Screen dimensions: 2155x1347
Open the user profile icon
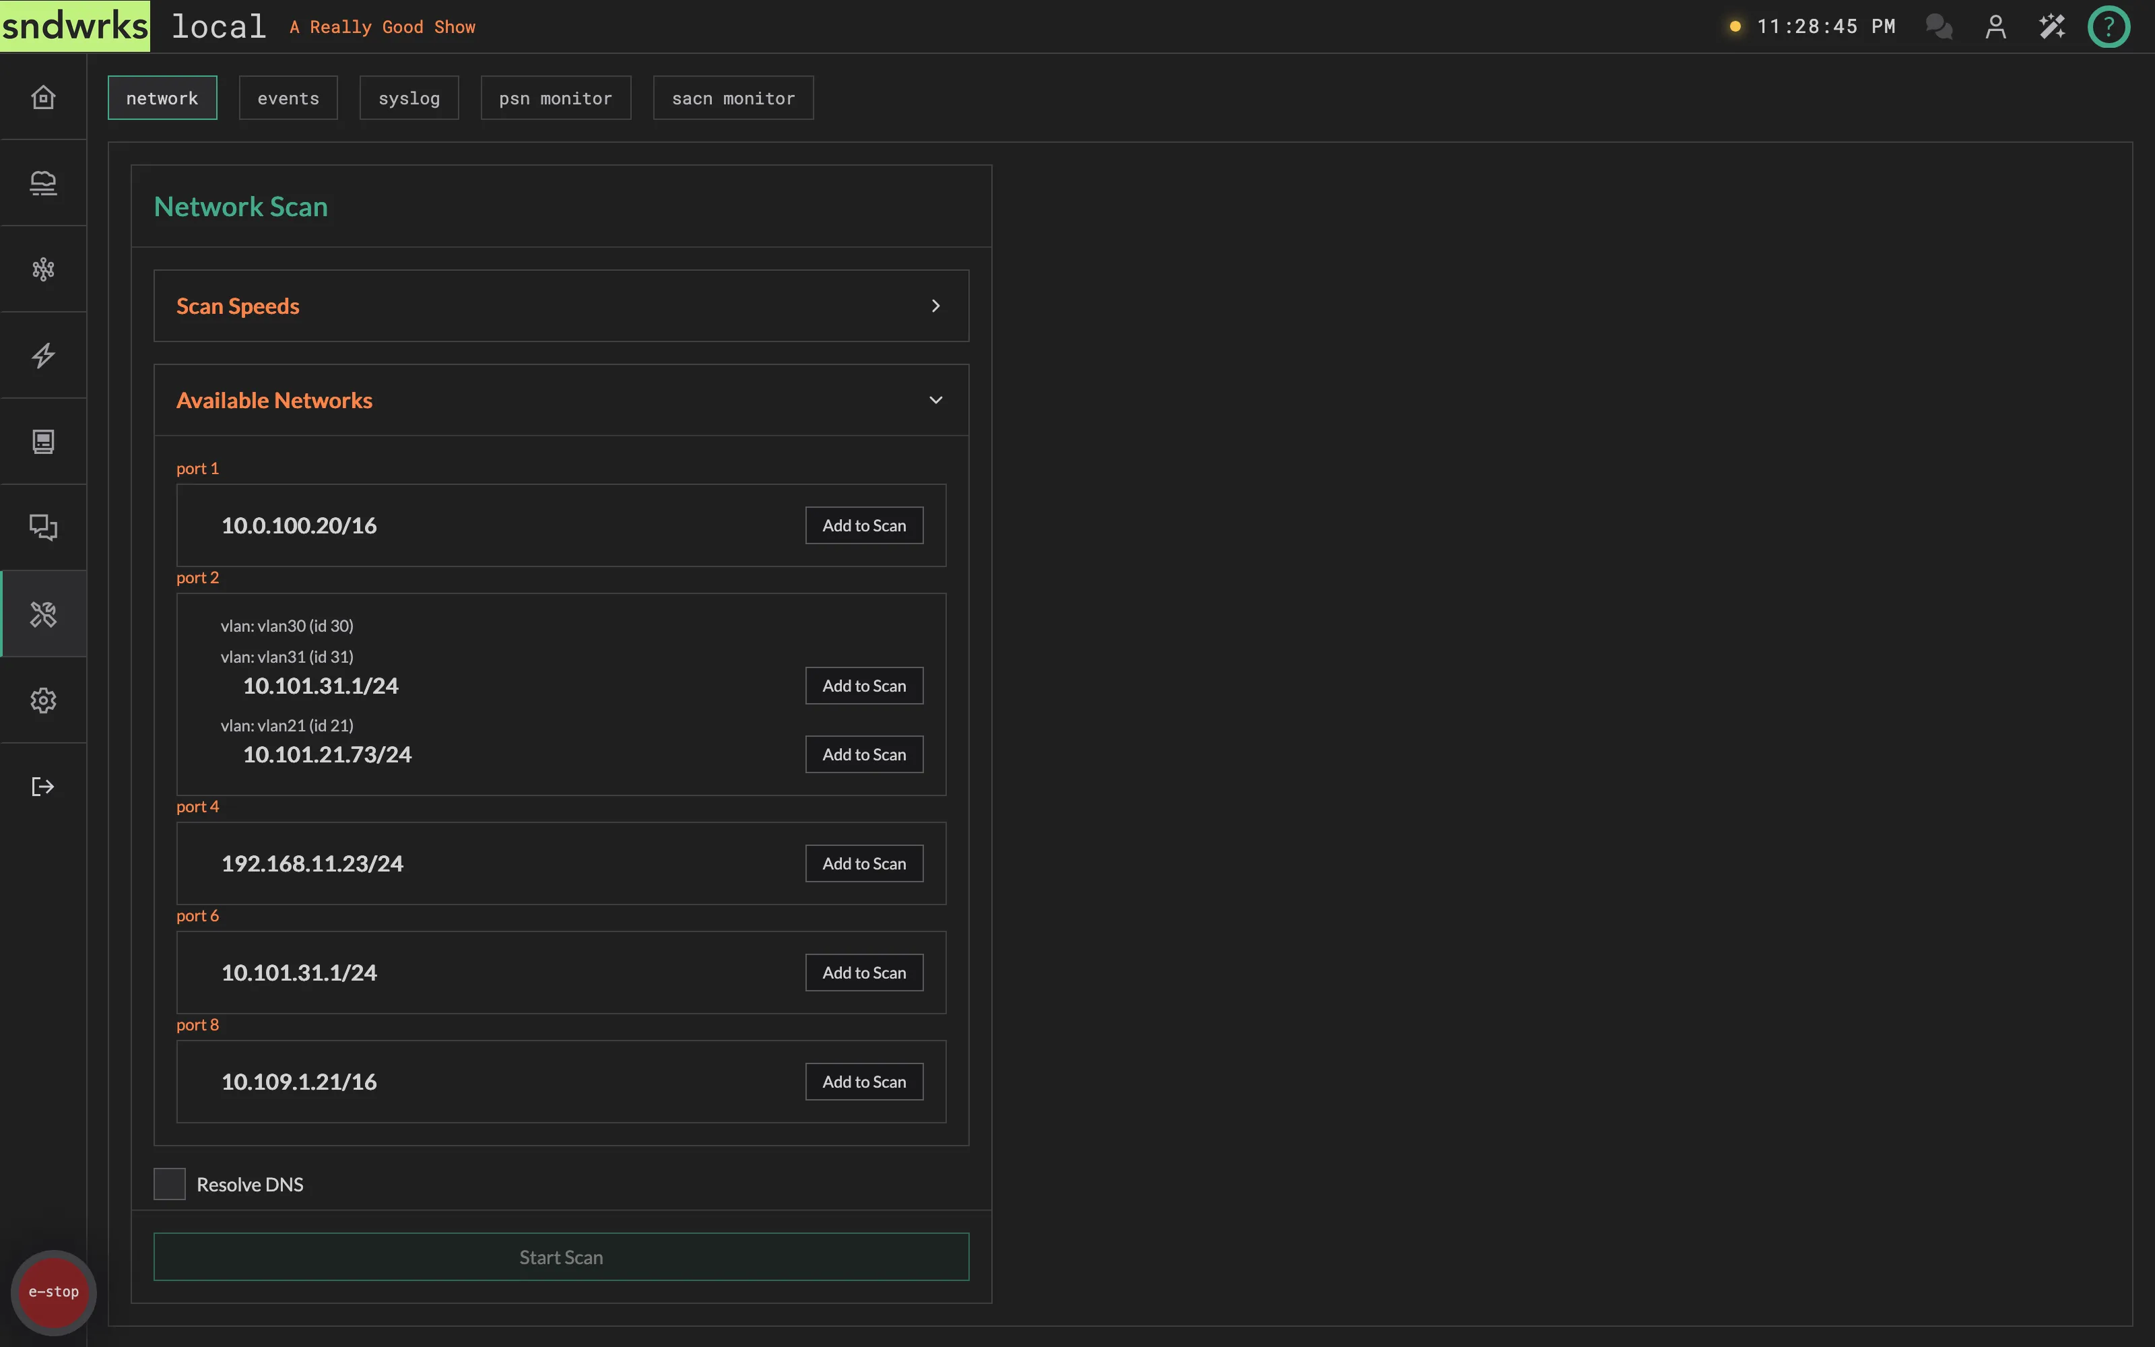pos(1995,27)
